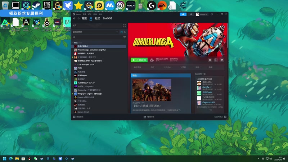Switch library to grid view icon
The height and width of the screenshot is (162, 288).
pos(125,25)
